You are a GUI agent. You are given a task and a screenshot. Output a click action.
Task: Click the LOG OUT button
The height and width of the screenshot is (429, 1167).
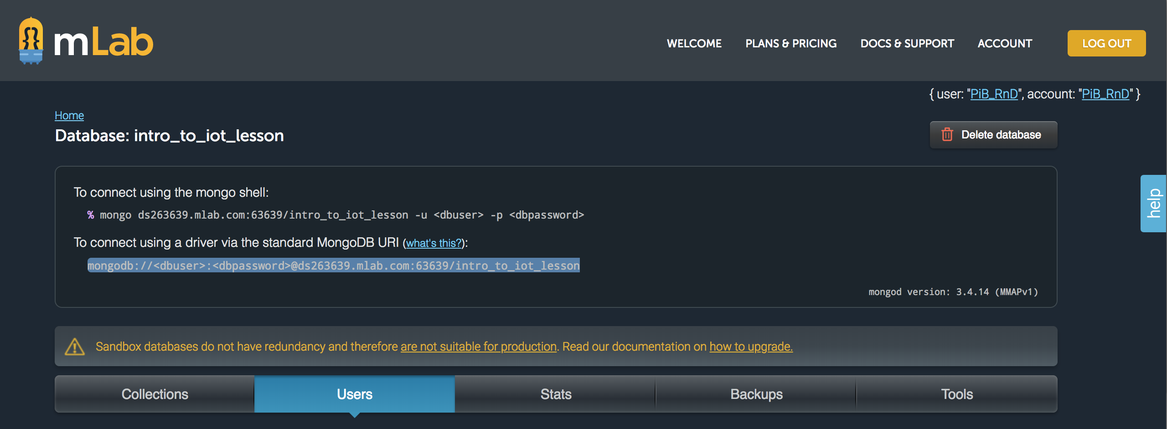pos(1106,43)
